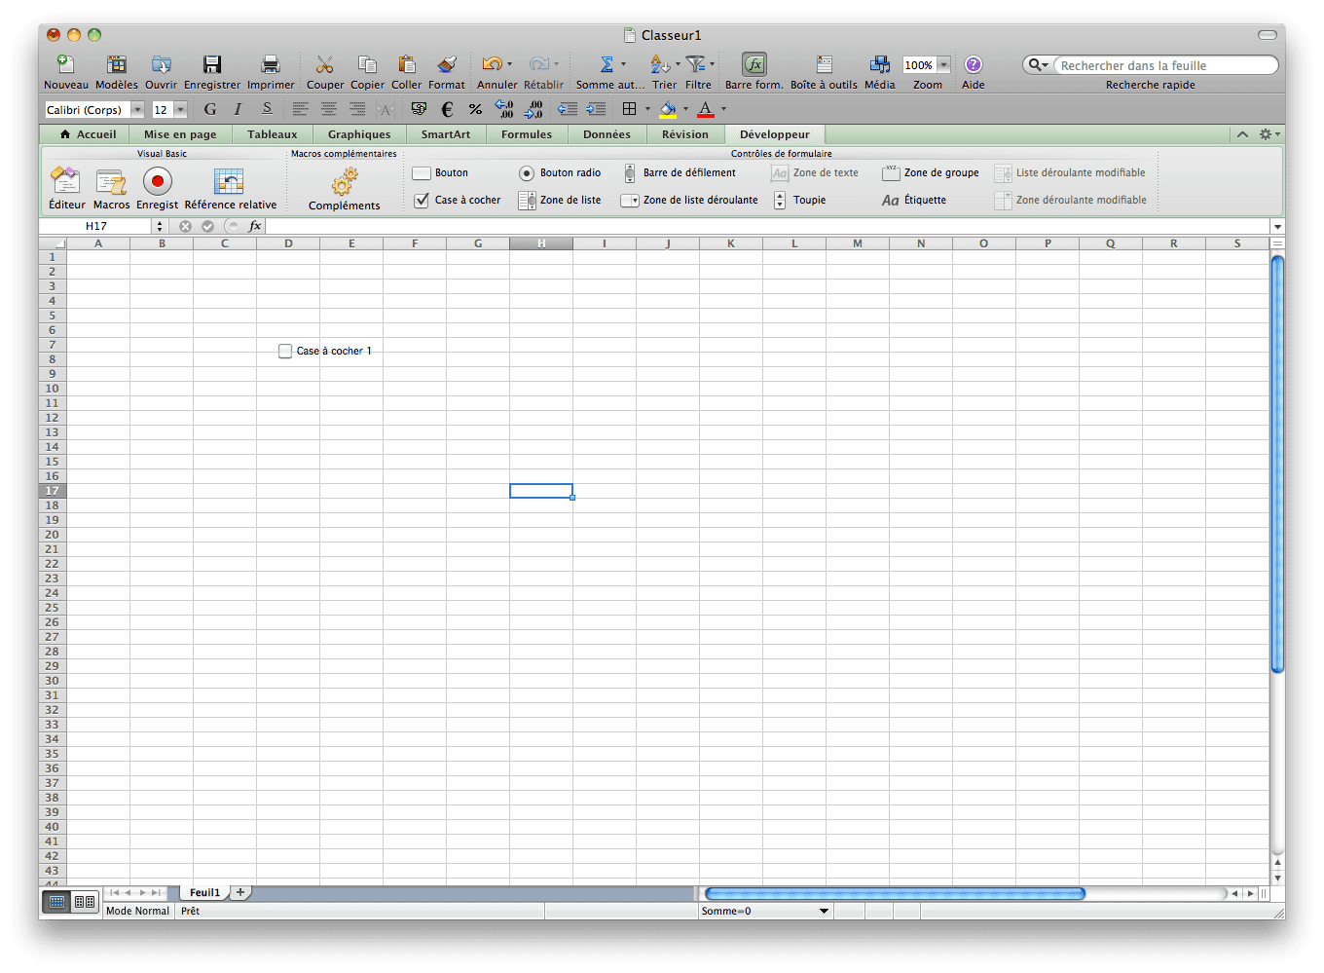
Task: Insert a Bouton form control
Action: tap(422, 173)
